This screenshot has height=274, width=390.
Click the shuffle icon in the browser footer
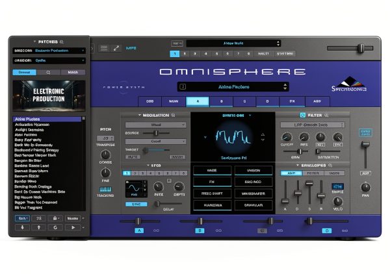point(39,218)
